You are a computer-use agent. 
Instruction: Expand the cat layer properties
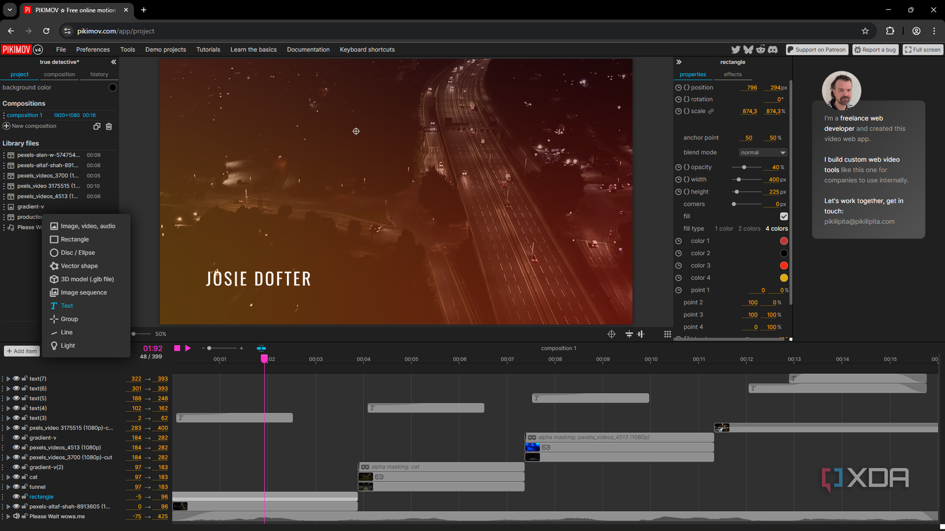click(8, 477)
